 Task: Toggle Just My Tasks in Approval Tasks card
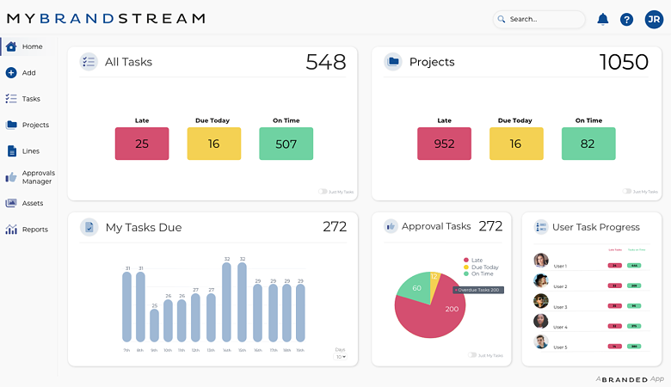472,355
